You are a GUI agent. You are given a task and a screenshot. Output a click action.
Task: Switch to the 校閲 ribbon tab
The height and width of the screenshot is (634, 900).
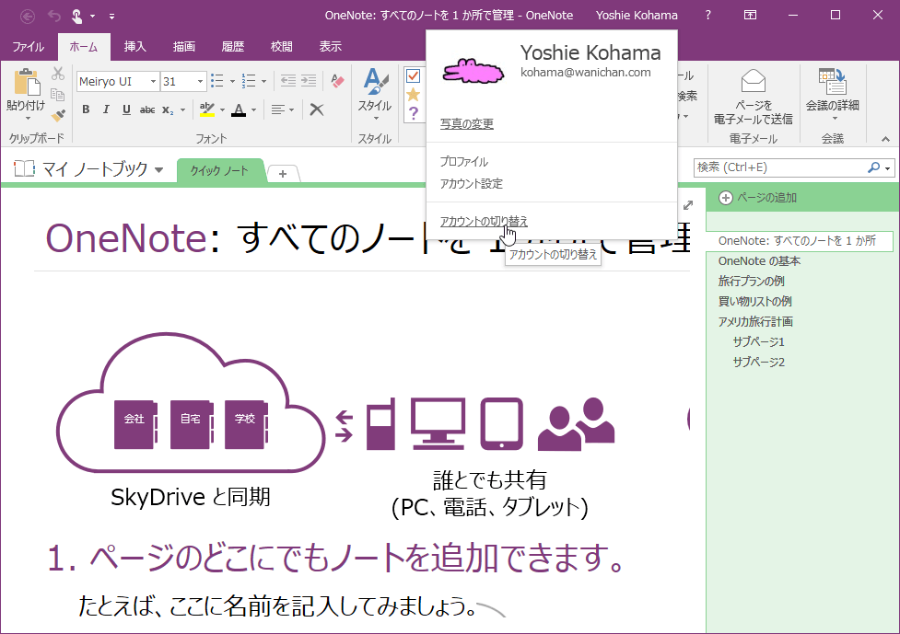(281, 46)
